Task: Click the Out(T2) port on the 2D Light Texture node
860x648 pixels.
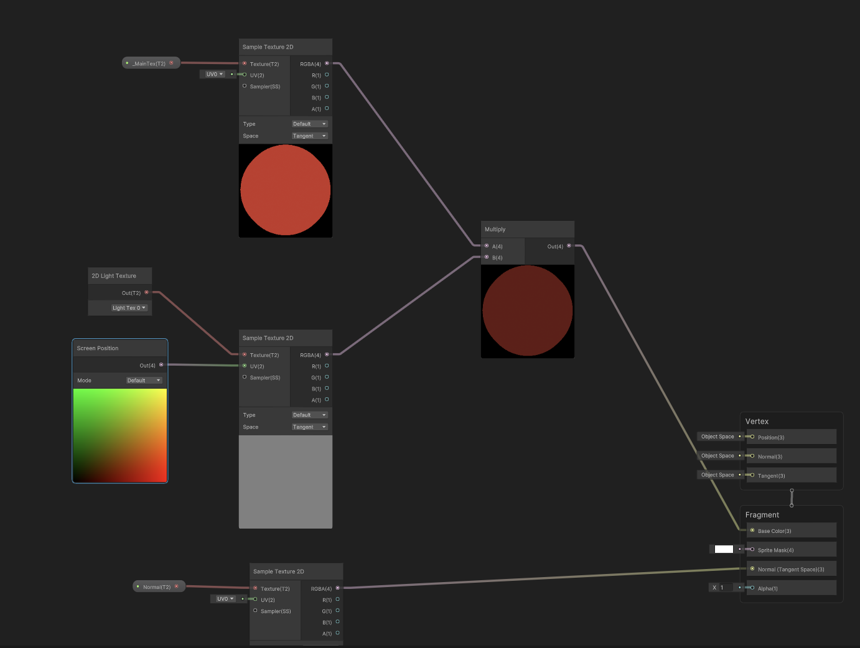Action: pyautogui.click(x=147, y=293)
